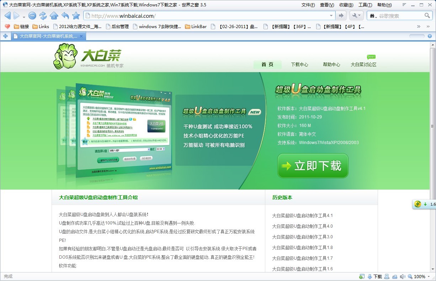Focus the 谷歌搜索 search box

tap(400, 16)
